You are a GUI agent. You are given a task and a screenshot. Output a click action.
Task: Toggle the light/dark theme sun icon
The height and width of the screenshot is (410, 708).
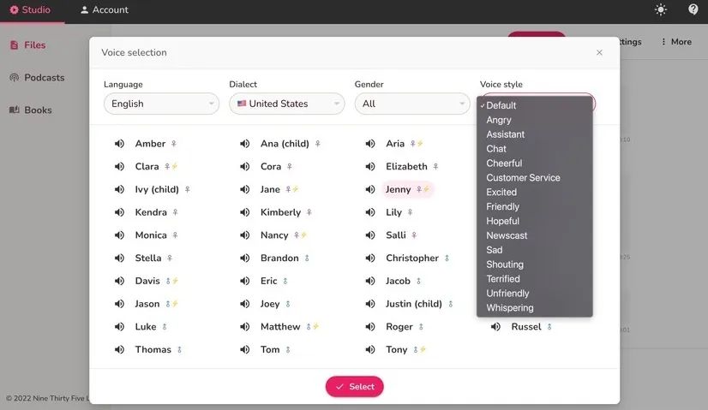pyautogui.click(x=661, y=9)
